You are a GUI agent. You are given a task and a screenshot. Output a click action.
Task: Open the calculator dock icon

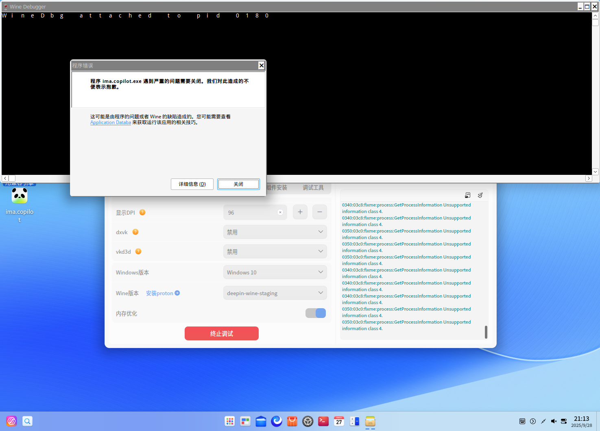click(x=355, y=421)
